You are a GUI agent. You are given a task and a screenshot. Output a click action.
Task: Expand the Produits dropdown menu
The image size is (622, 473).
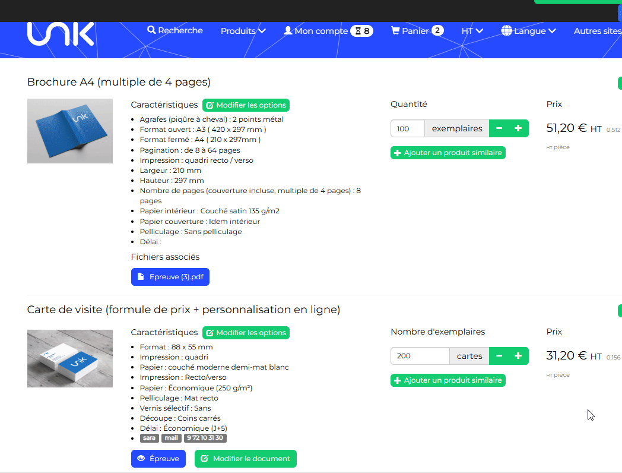(243, 31)
